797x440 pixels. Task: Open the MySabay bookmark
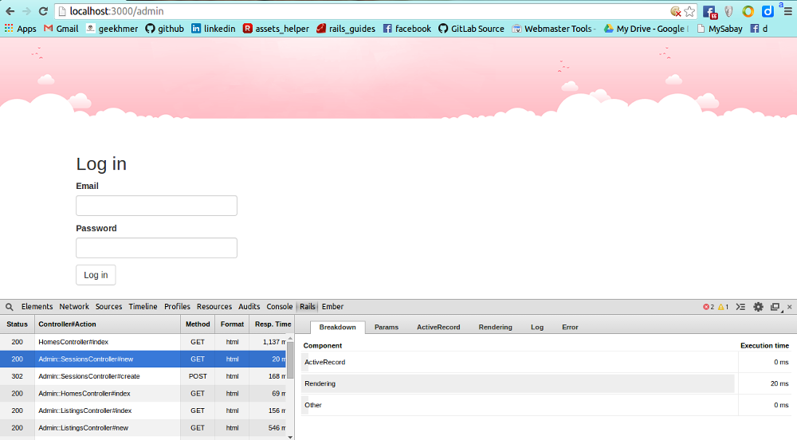pos(719,29)
